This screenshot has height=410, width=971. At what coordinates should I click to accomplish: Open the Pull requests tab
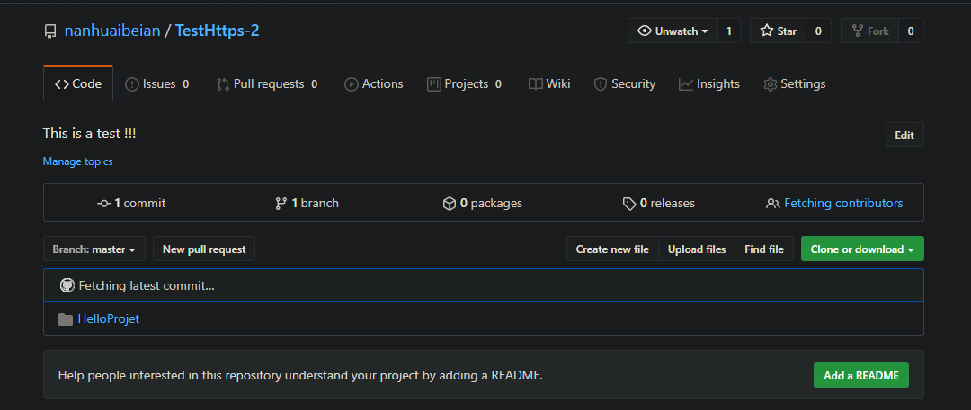pyautogui.click(x=267, y=84)
